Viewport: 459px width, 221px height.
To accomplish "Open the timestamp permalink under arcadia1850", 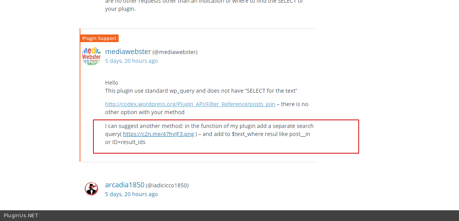I will 131,194.
